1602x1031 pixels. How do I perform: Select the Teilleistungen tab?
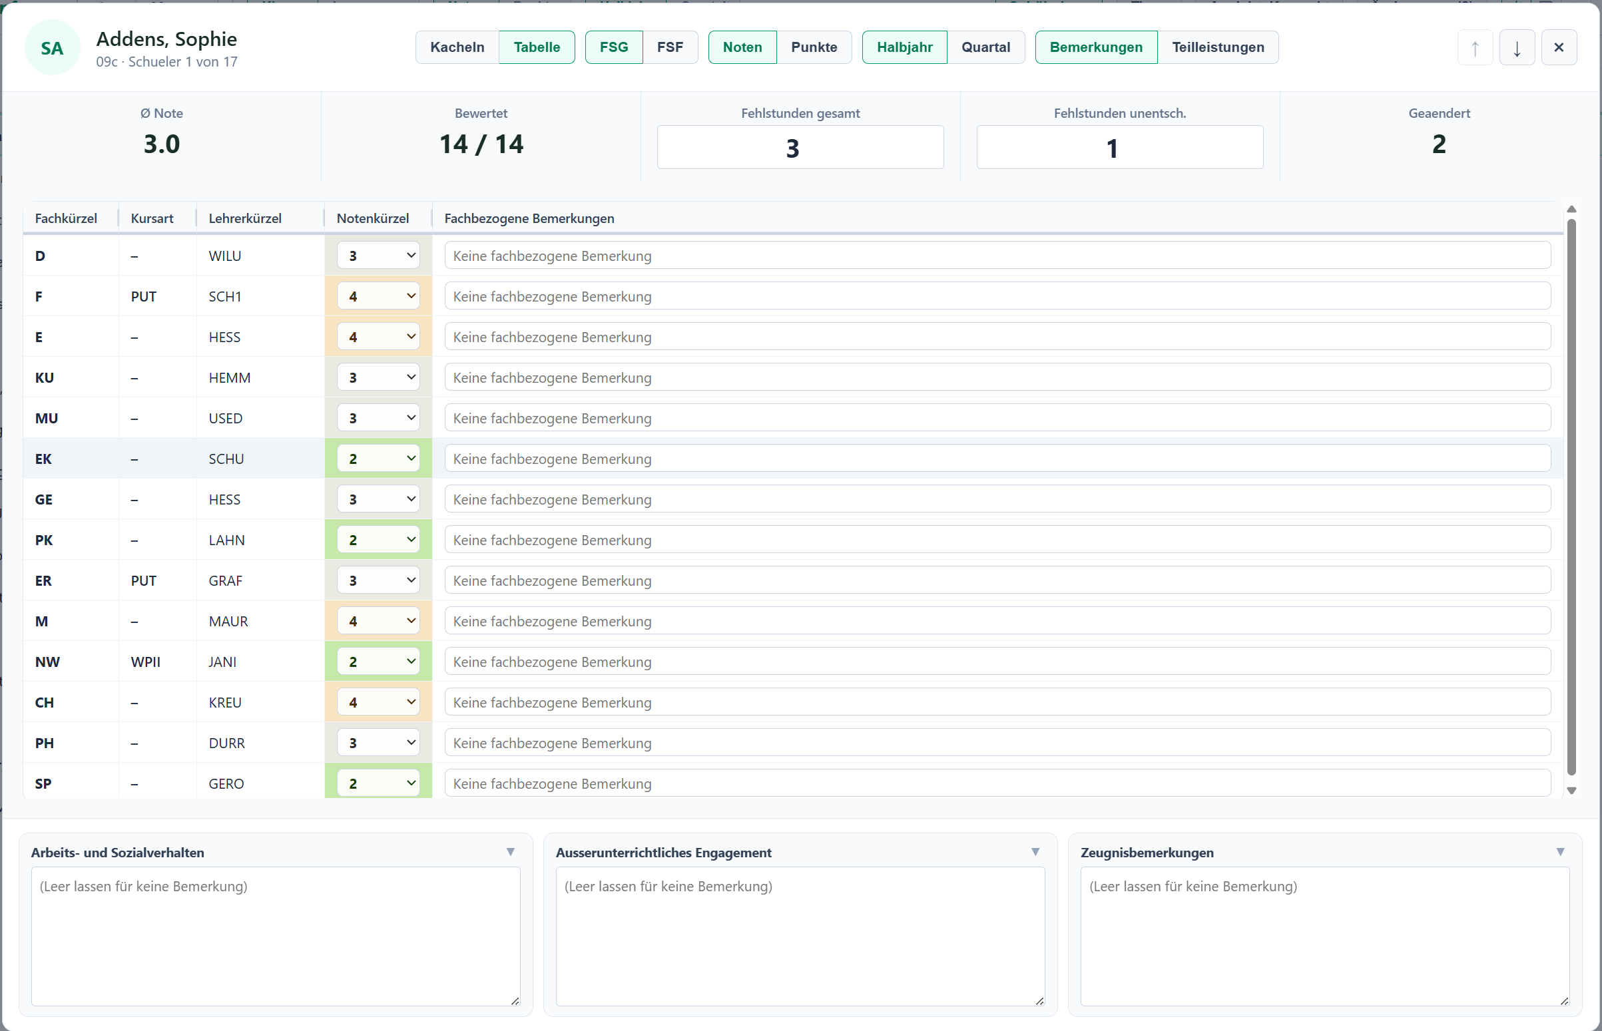(1218, 47)
